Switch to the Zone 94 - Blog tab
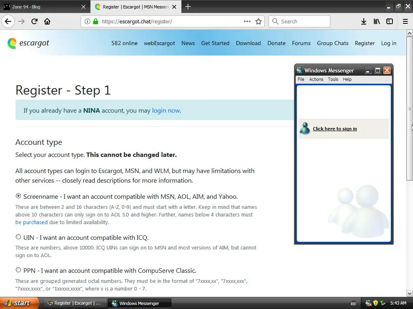413x309 pixels. 45,7
